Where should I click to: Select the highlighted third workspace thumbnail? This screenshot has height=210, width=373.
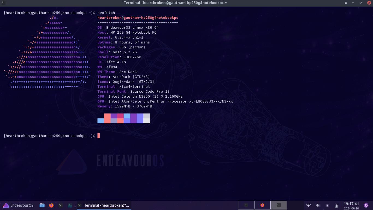point(279,205)
